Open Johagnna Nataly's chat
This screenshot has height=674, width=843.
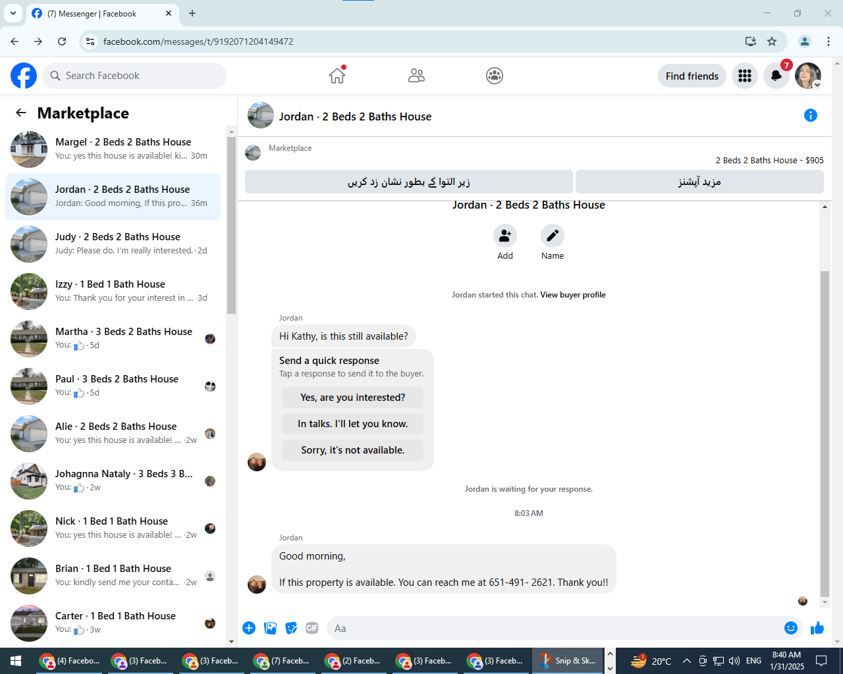pyautogui.click(x=113, y=481)
